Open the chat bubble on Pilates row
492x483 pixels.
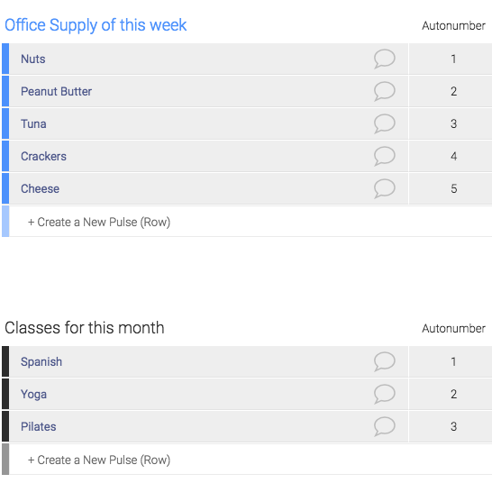(x=385, y=426)
